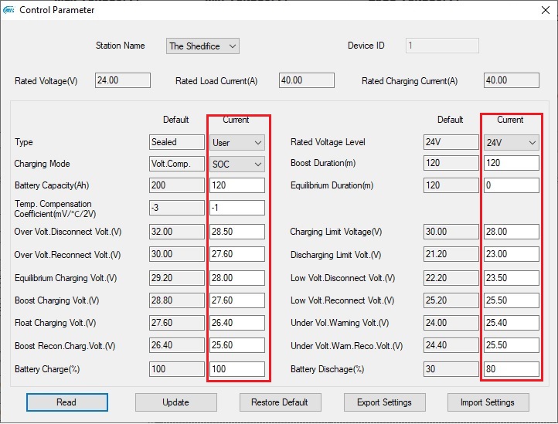
Task: Click default Low Volt.Disconnect 22.20 field
Action: click(451, 278)
